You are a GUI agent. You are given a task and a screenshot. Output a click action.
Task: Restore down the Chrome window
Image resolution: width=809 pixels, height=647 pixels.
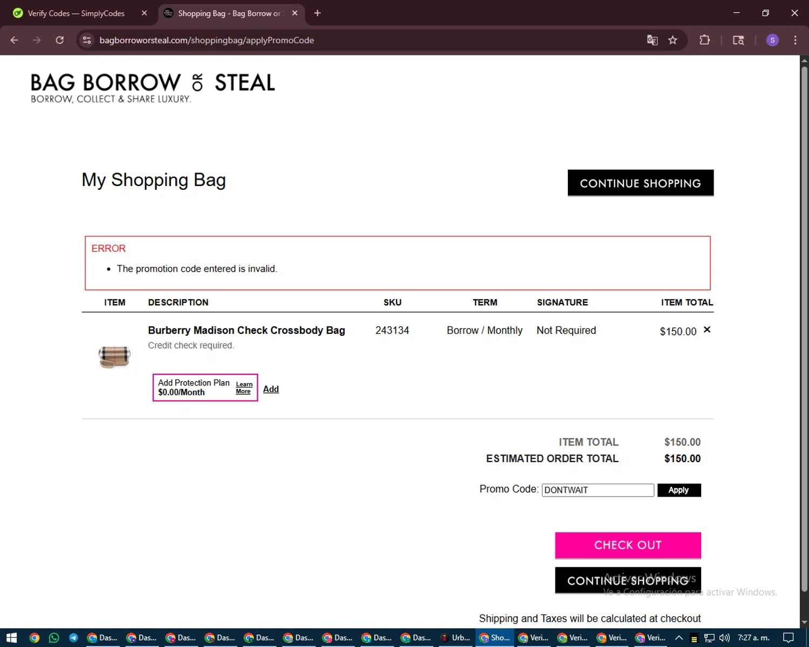(x=765, y=13)
